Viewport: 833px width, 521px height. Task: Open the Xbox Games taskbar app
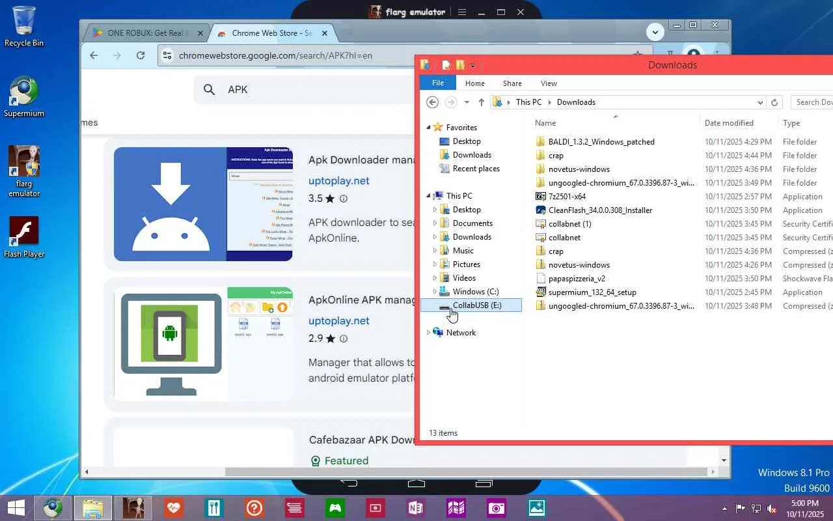335,508
